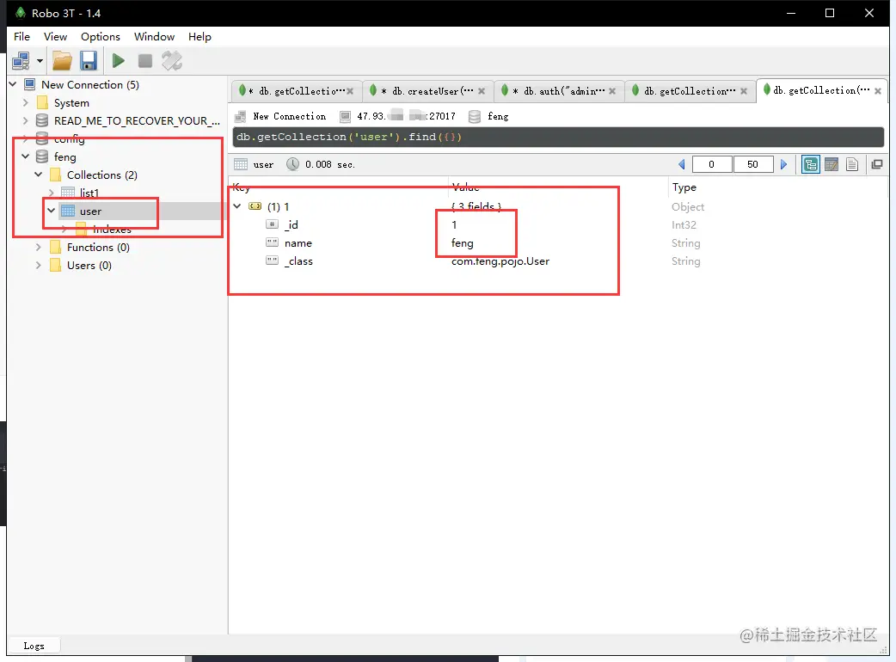The width and height of the screenshot is (896, 662).
Task: Select Users (0) in tree
Action: (89, 266)
